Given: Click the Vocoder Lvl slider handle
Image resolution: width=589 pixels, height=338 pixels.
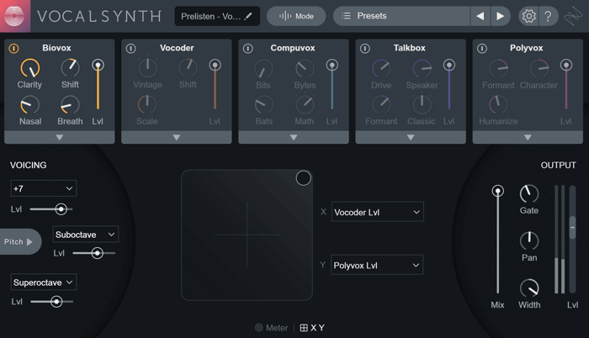Looking at the screenshot, I should [x=215, y=66].
